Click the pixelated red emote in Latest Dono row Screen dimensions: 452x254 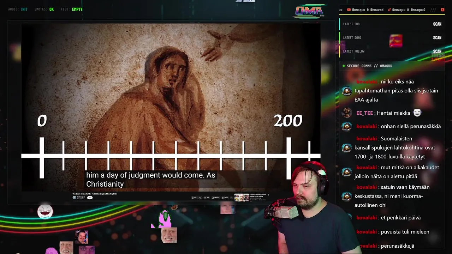click(x=396, y=41)
